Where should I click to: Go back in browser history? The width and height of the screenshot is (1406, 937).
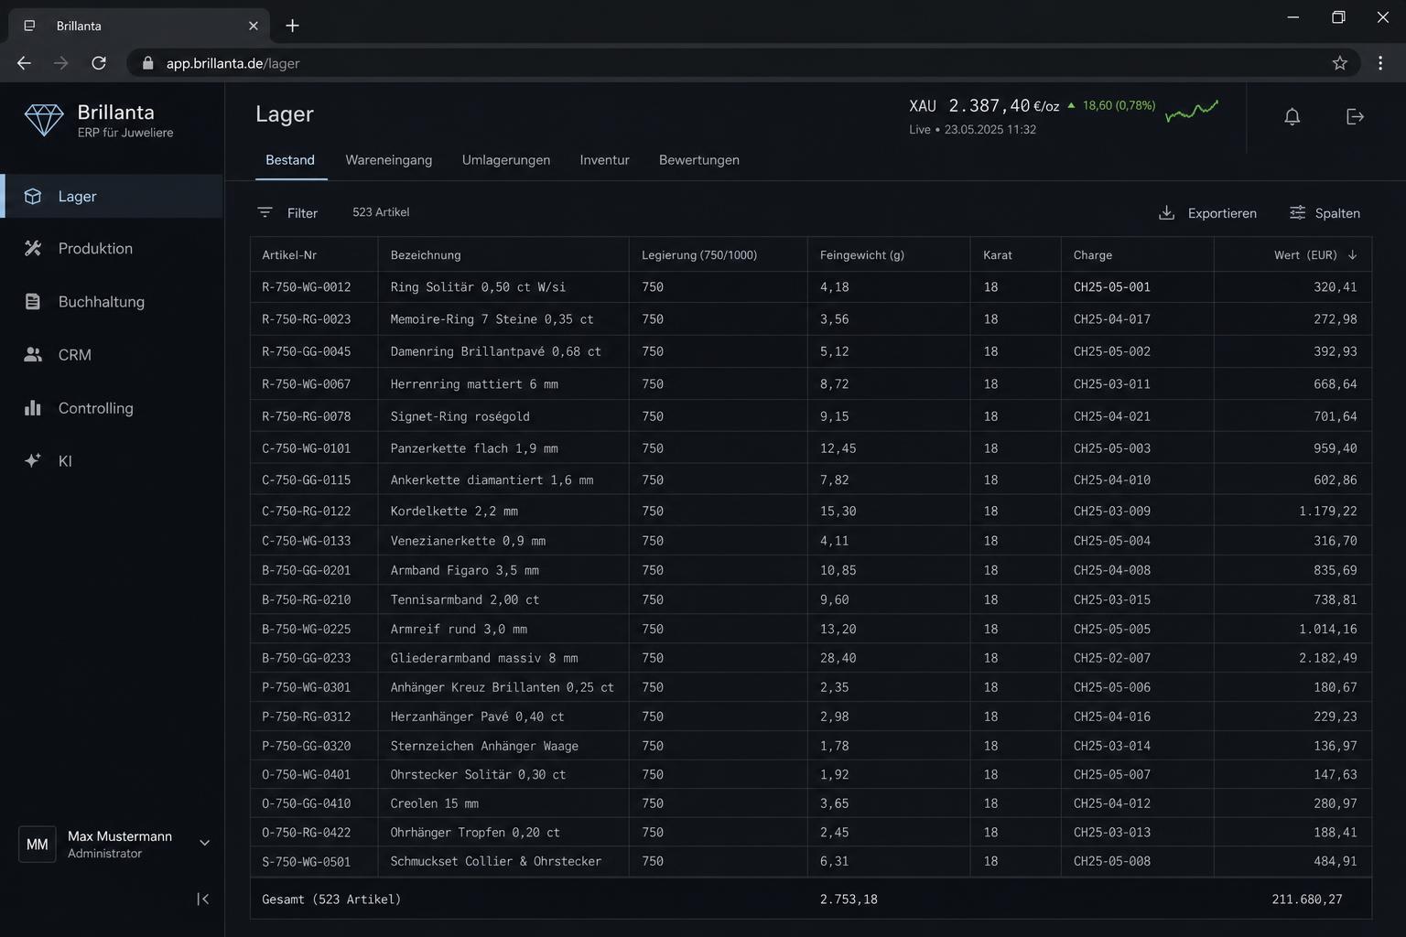pyautogui.click(x=24, y=63)
